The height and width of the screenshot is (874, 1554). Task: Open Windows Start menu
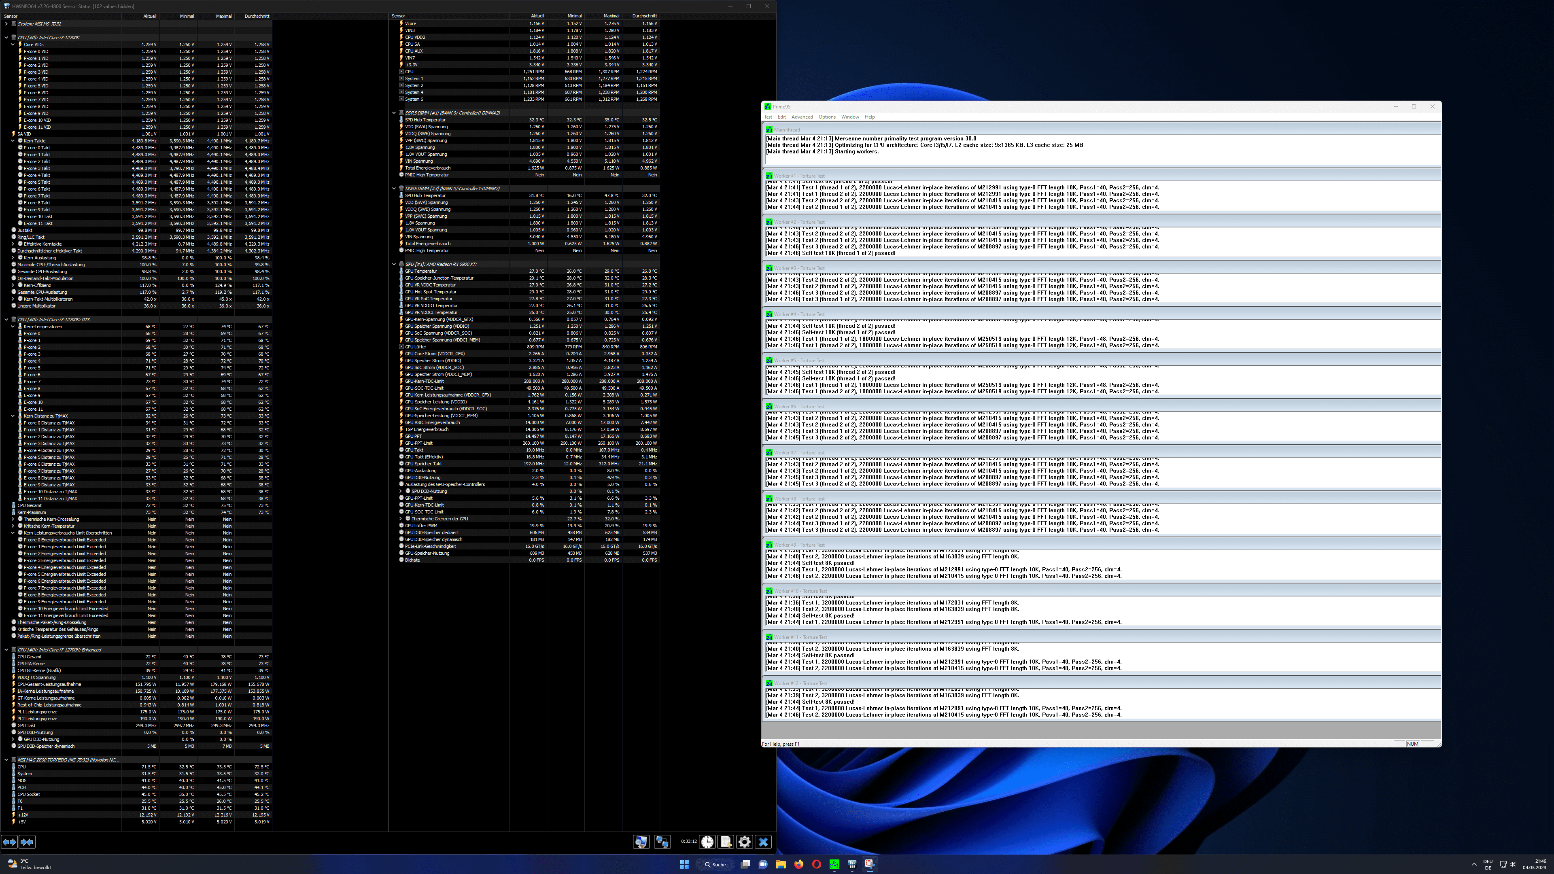684,864
